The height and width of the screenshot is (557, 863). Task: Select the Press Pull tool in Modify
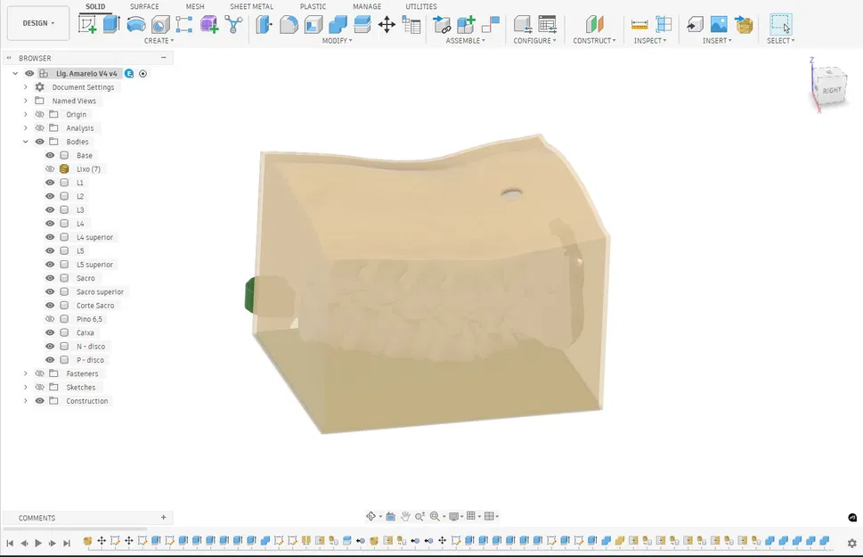click(x=264, y=25)
